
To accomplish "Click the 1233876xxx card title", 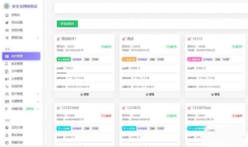I will tap(201, 108).
